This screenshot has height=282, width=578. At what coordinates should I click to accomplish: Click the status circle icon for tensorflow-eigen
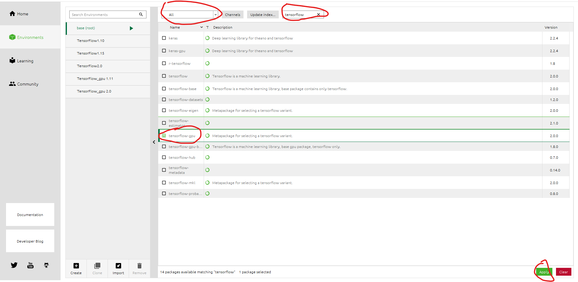tap(207, 110)
